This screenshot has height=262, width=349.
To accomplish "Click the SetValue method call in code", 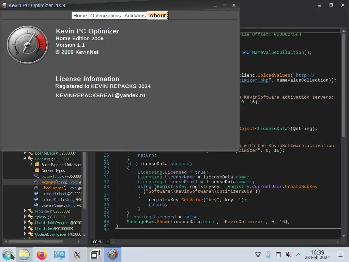I will coord(192,200).
